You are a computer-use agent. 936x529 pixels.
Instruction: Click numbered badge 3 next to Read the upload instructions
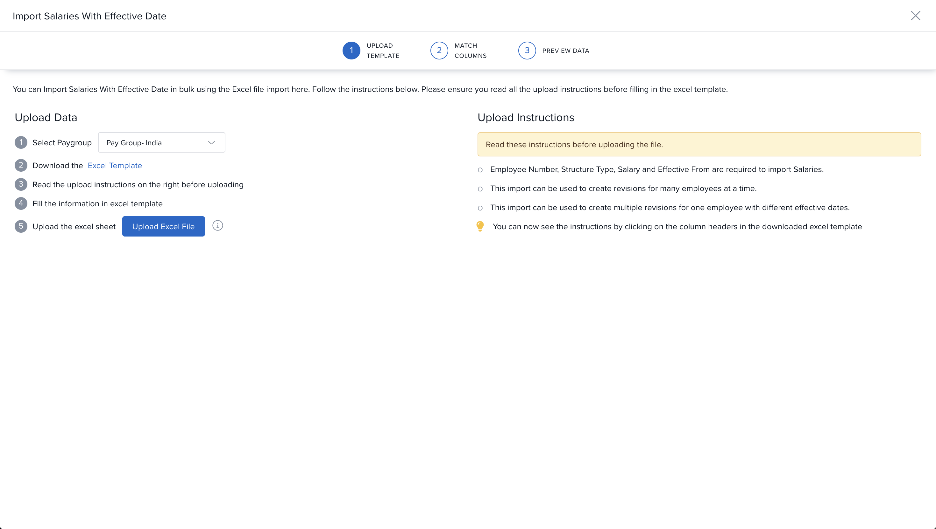point(21,185)
